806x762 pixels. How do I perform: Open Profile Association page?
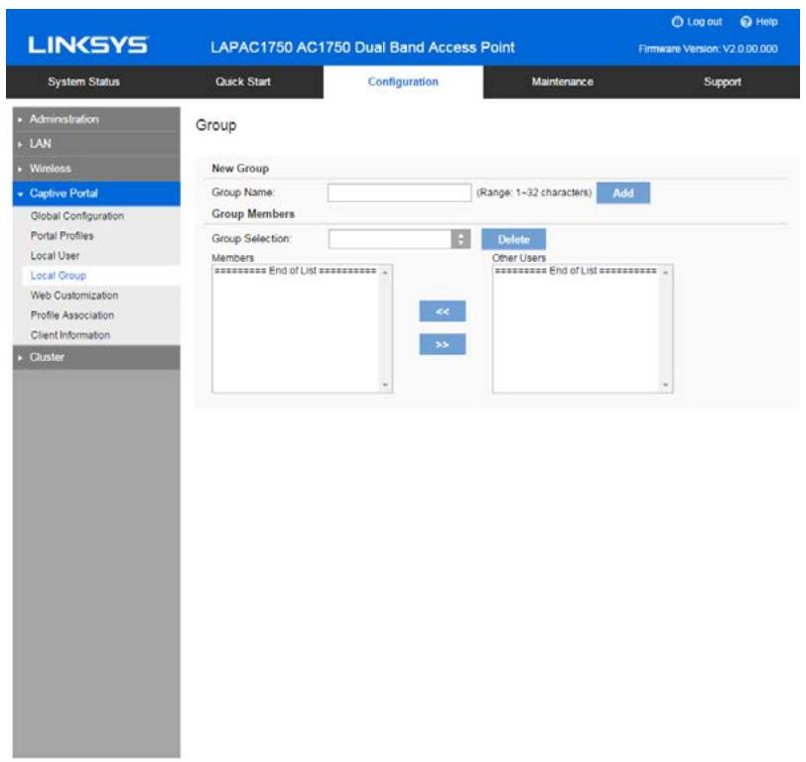[x=72, y=316]
